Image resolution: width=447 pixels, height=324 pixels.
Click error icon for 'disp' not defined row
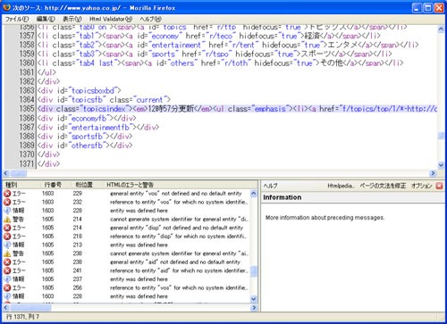pos(7,228)
